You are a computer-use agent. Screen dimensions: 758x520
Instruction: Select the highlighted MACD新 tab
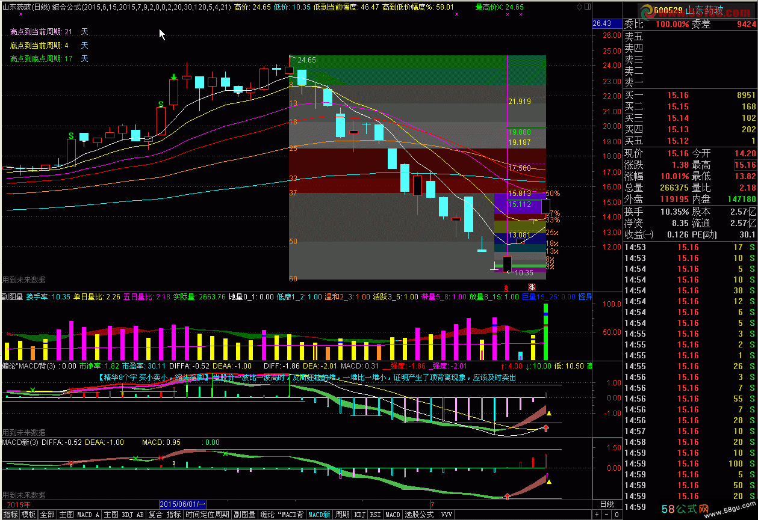[318, 515]
